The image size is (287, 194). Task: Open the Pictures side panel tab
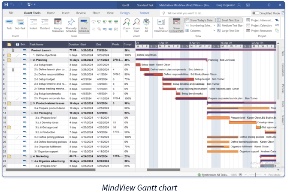283,89
